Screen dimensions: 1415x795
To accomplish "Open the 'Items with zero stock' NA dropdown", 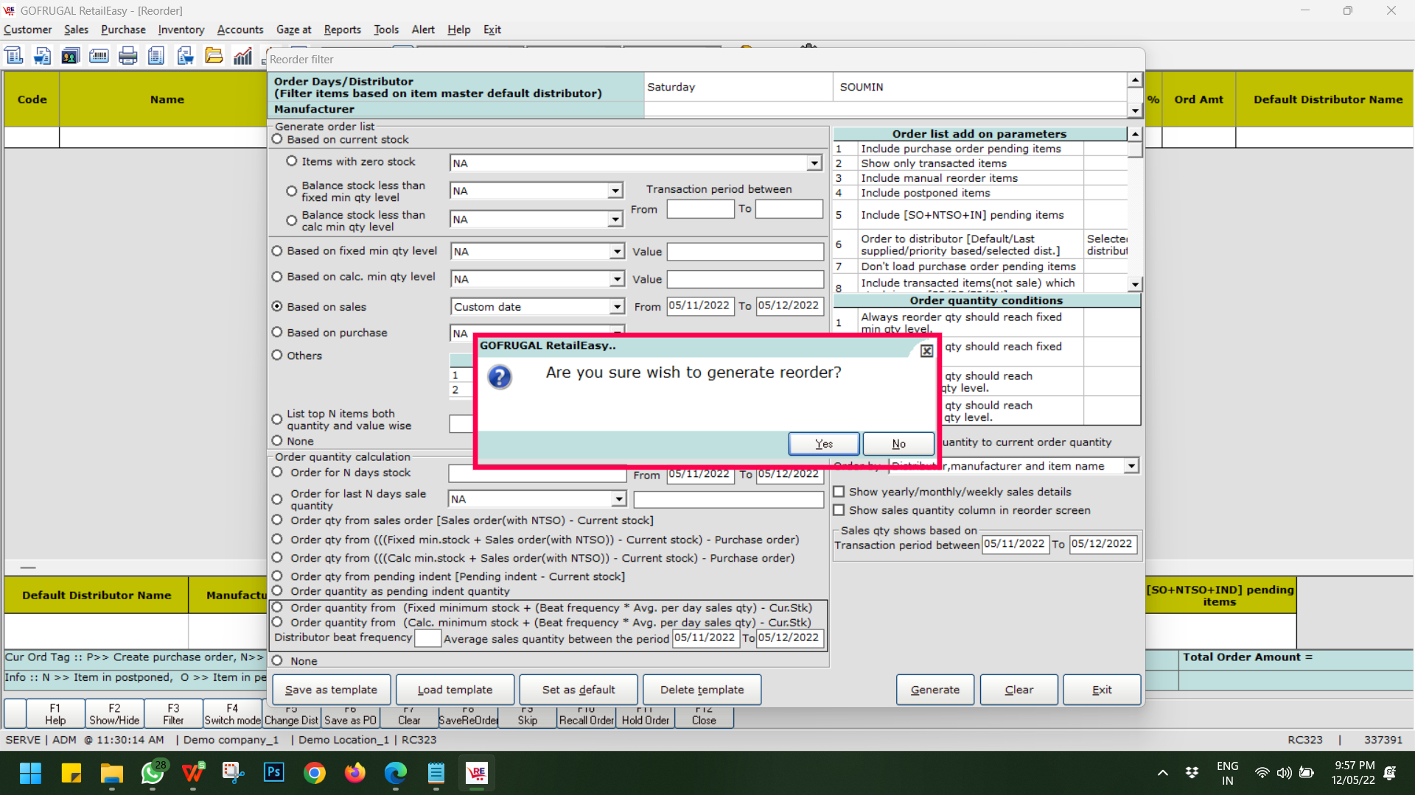I will (814, 163).
